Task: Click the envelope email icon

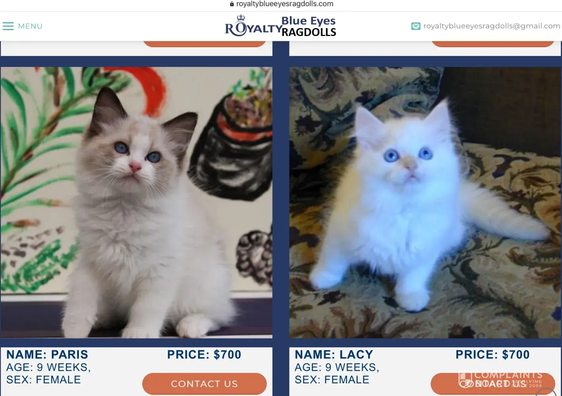Action: point(416,26)
